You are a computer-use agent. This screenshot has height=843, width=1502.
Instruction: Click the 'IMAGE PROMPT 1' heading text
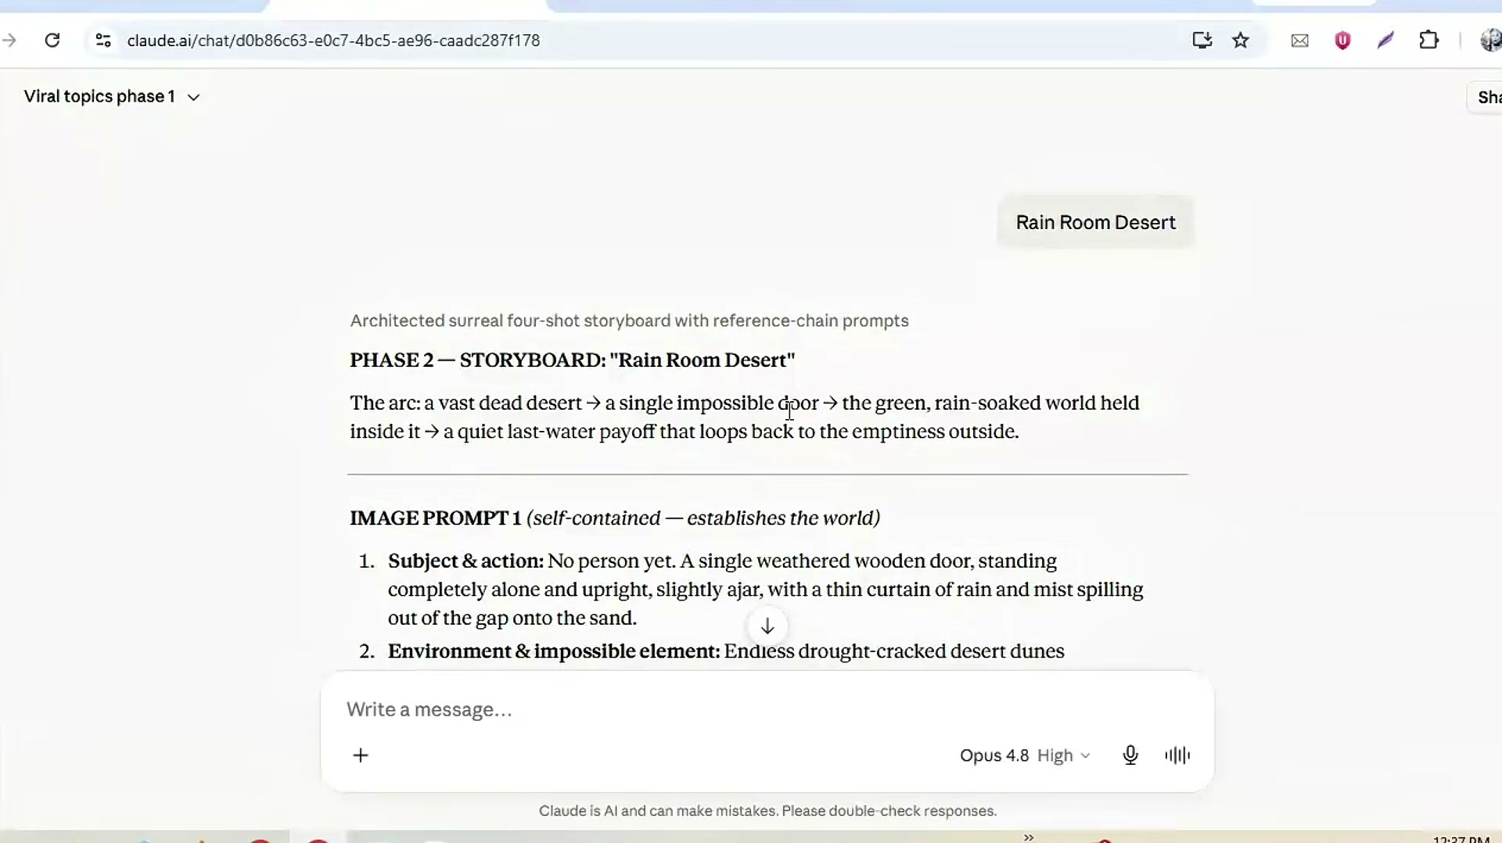[435, 518]
